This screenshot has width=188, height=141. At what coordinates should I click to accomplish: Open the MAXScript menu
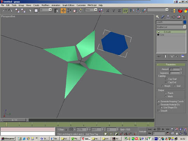92,5
